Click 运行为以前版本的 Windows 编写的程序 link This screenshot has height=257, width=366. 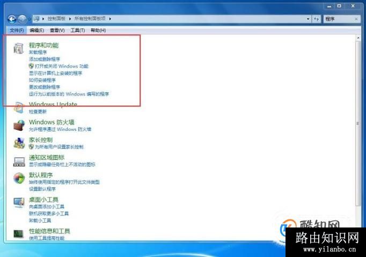[x=69, y=94]
